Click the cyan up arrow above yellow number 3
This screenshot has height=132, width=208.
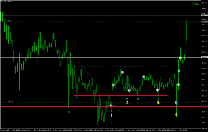(x=158, y=99)
